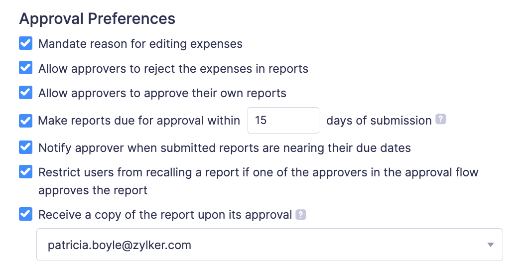This screenshot has height=275, width=528.
Task: Uncheck the receive report copy checkbox
Action: (25, 215)
